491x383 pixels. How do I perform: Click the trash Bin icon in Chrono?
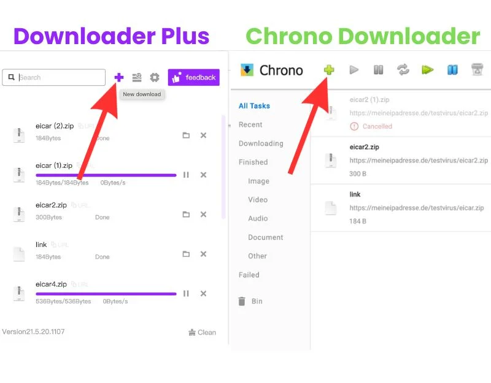point(242,301)
